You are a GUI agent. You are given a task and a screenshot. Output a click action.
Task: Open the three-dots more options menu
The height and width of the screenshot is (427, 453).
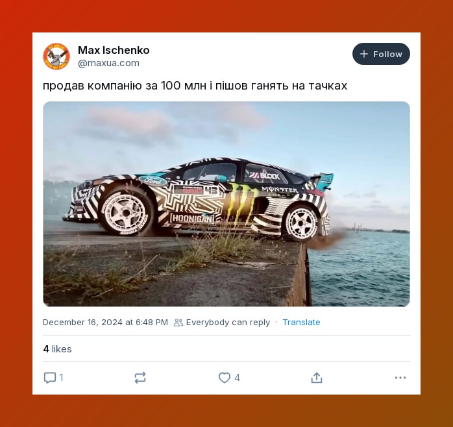(400, 378)
